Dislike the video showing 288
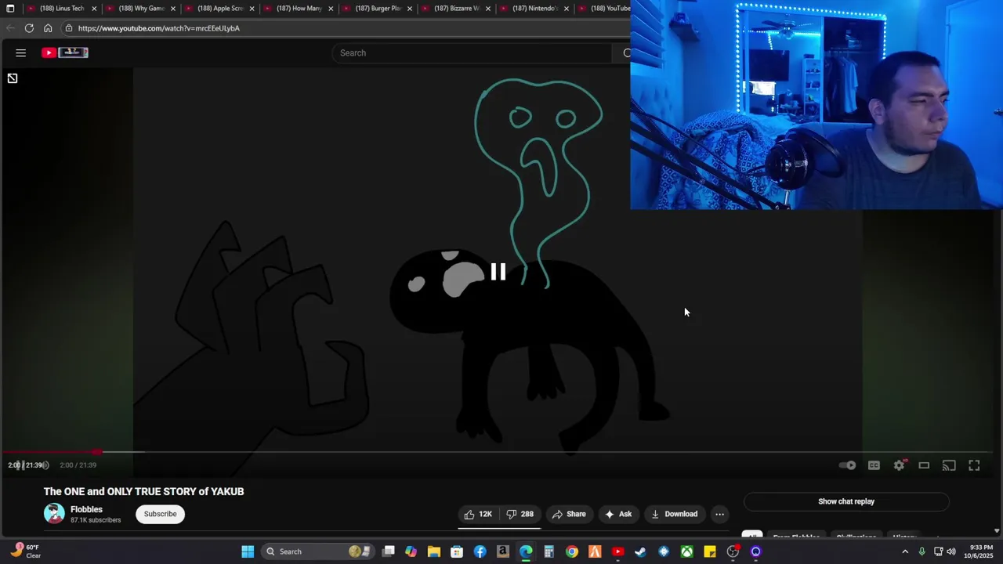The width and height of the screenshot is (1003, 564). click(520, 514)
